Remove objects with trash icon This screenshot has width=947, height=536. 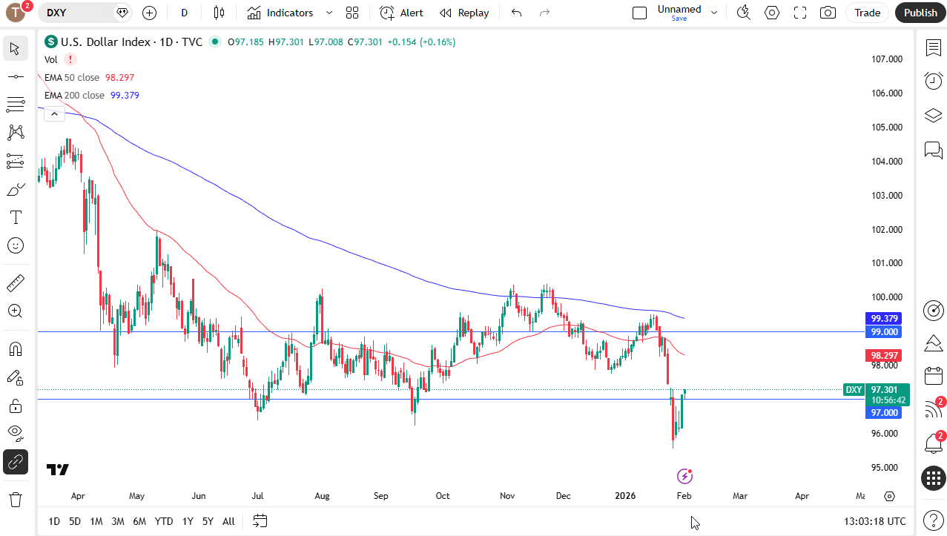[16, 499]
